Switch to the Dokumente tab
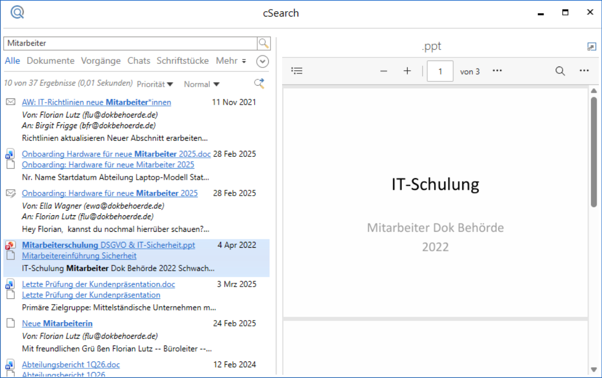This screenshot has height=378, width=602. click(x=50, y=61)
